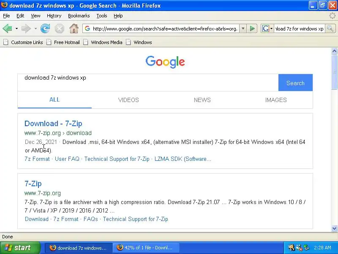
Task: Click the User FAQ sitelink
Action: [x=67, y=159]
